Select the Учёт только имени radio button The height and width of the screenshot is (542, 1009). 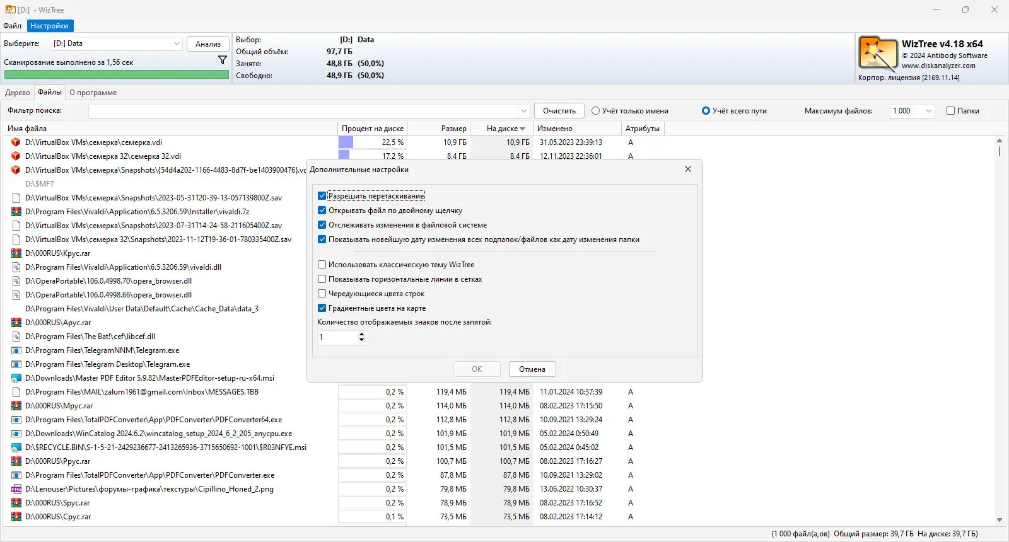(x=595, y=111)
